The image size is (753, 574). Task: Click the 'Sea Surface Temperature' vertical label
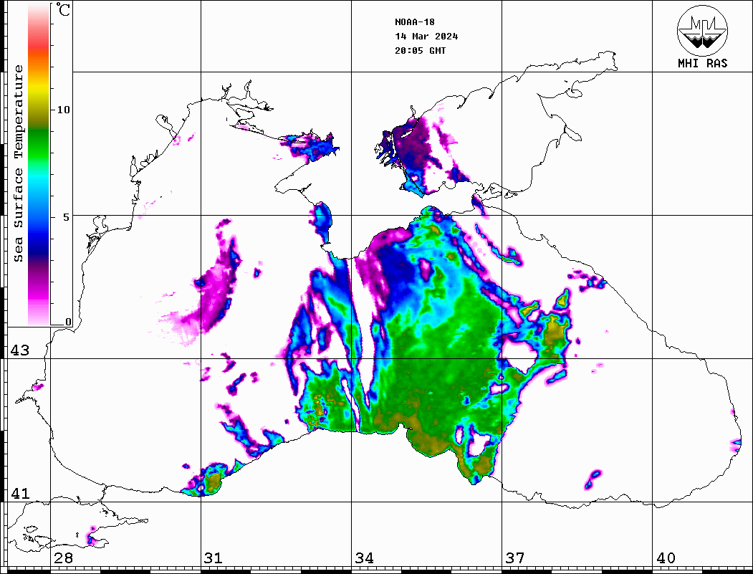18,163
